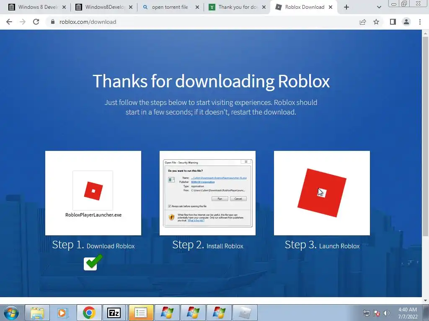This screenshot has height=321, width=429.
Task: View site security lock info
Action: (x=53, y=22)
